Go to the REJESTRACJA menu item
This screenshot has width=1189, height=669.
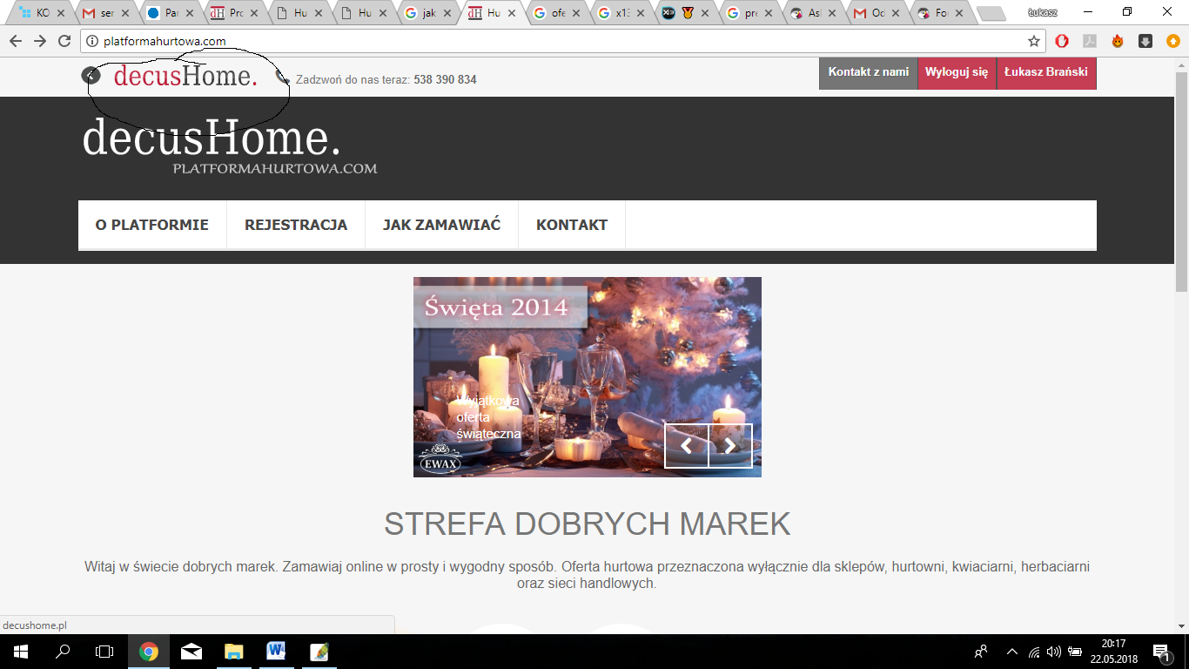[296, 225]
